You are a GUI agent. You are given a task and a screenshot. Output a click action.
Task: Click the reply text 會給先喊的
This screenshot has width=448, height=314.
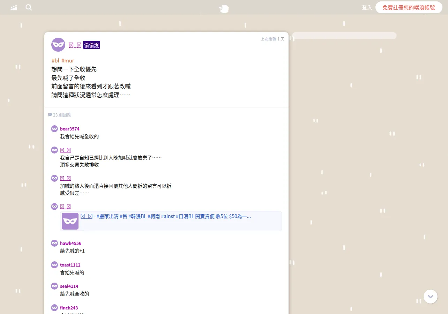72,272
